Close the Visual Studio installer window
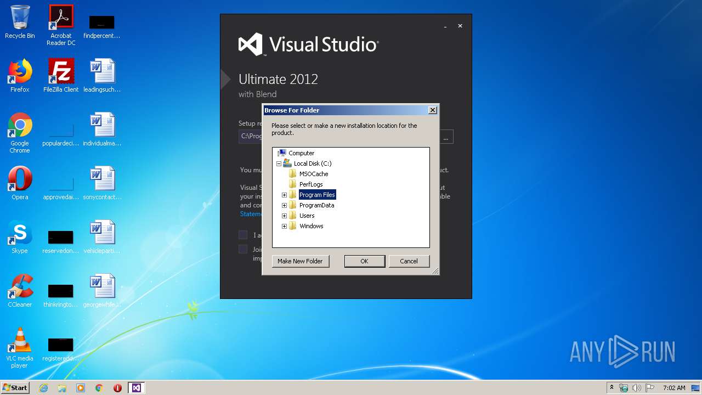Screen dimensions: 702x395 (x=460, y=26)
